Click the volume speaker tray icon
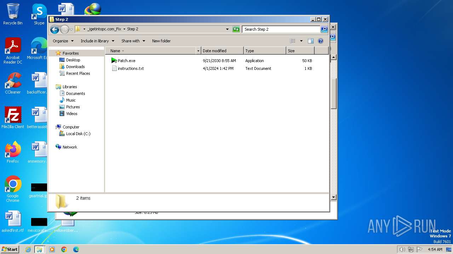The image size is (453, 254). tap(402, 249)
